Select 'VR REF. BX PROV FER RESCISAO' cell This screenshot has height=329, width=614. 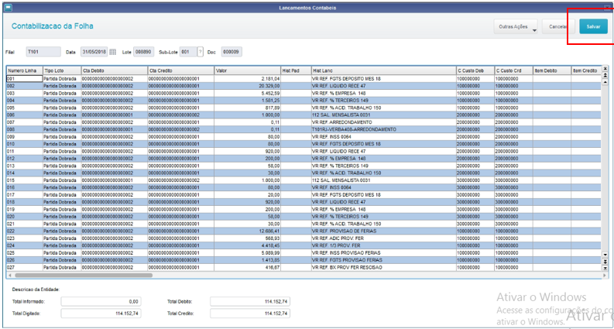click(383, 268)
